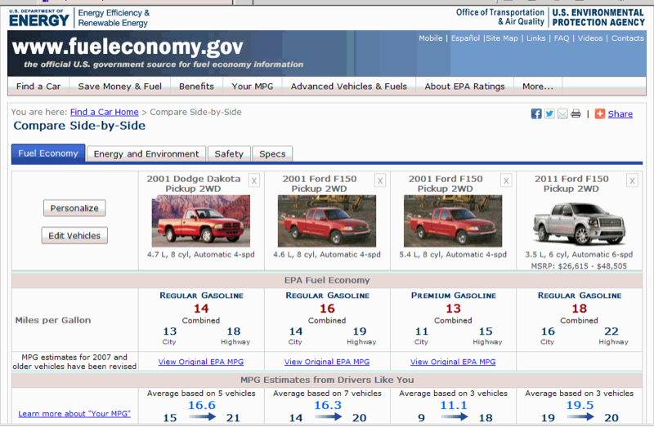Click the Dodge Dakota truck photo

point(201,221)
